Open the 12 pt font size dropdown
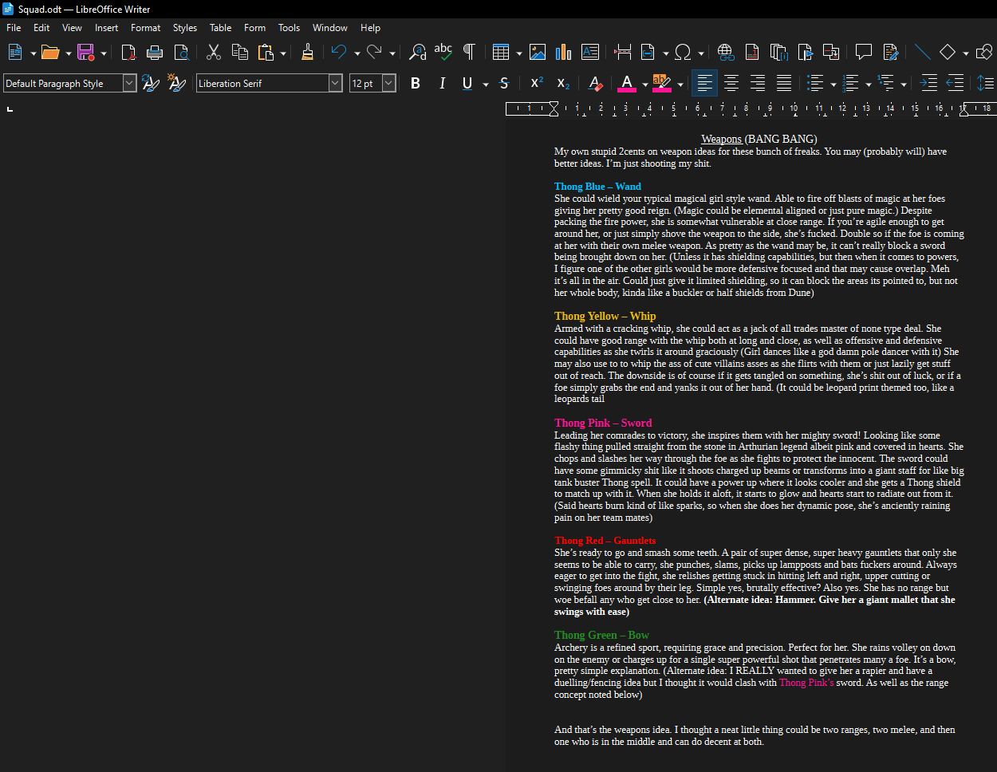This screenshot has height=772, width=997. tap(389, 83)
